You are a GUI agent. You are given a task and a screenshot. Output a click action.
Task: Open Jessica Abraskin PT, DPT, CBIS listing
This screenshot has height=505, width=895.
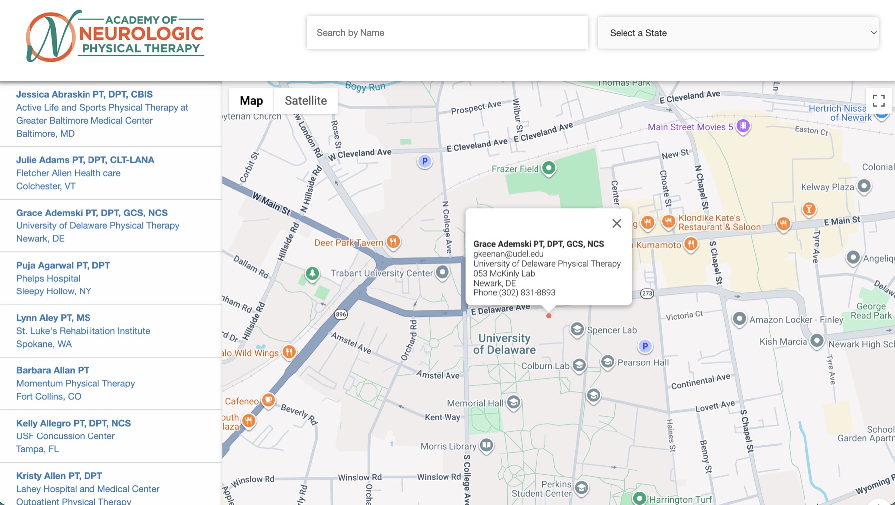tap(111, 114)
